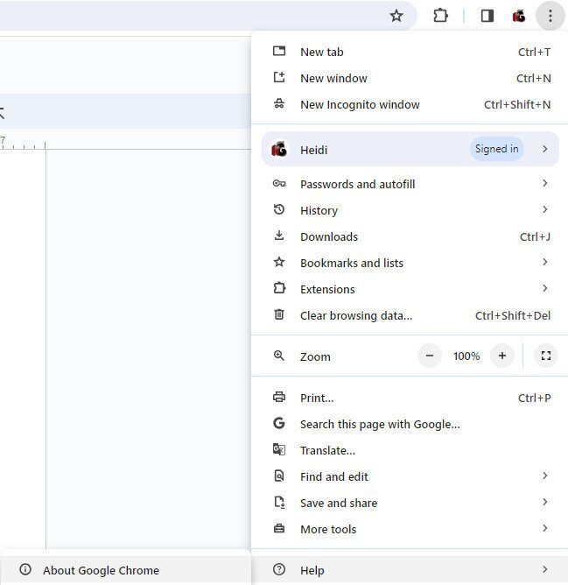Open a New Incognito window
The height and width of the screenshot is (585, 568).
point(360,104)
